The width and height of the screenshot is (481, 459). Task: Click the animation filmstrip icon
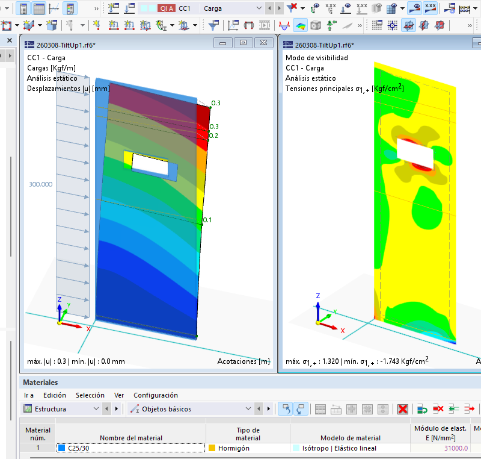[x=265, y=25]
